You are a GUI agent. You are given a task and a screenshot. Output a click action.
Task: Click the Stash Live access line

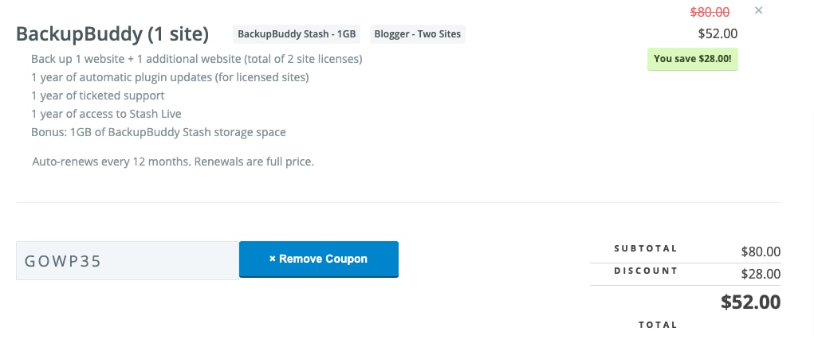coord(106,114)
